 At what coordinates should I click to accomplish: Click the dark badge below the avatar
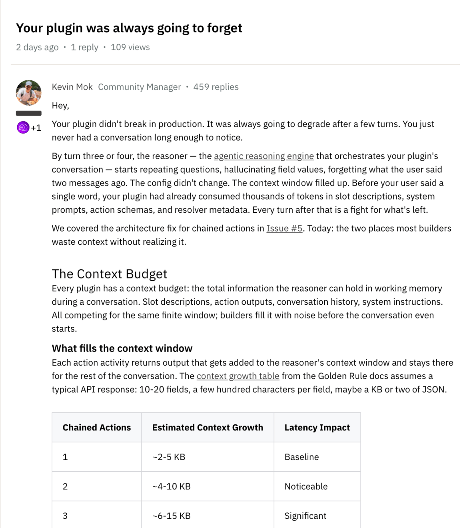click(29, 112)
